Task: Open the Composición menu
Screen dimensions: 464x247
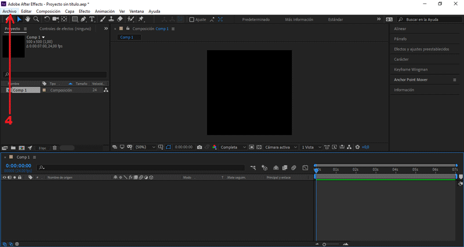Action: click(48, 11)
